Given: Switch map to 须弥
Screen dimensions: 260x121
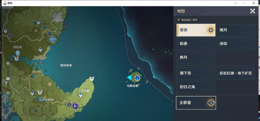Looking at the screenshot, I should pos(236,44).
